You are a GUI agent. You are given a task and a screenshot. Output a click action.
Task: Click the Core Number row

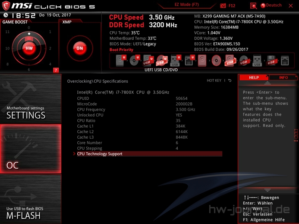tap(149, 143)
